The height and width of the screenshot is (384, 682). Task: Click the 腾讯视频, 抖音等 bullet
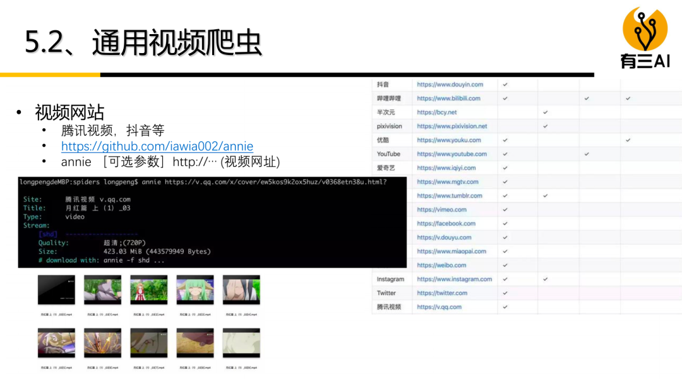[112, 131]
